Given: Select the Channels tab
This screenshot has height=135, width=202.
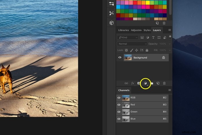Looking at the screenshot, I should [x=124, y=90].
